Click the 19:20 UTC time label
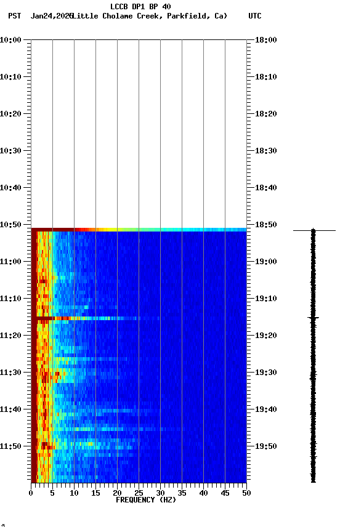 point(266,336)
